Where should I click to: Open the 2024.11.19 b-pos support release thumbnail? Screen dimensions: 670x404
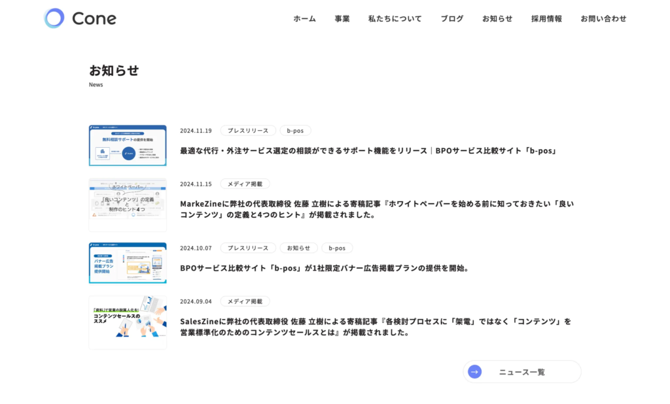point(128,145)
